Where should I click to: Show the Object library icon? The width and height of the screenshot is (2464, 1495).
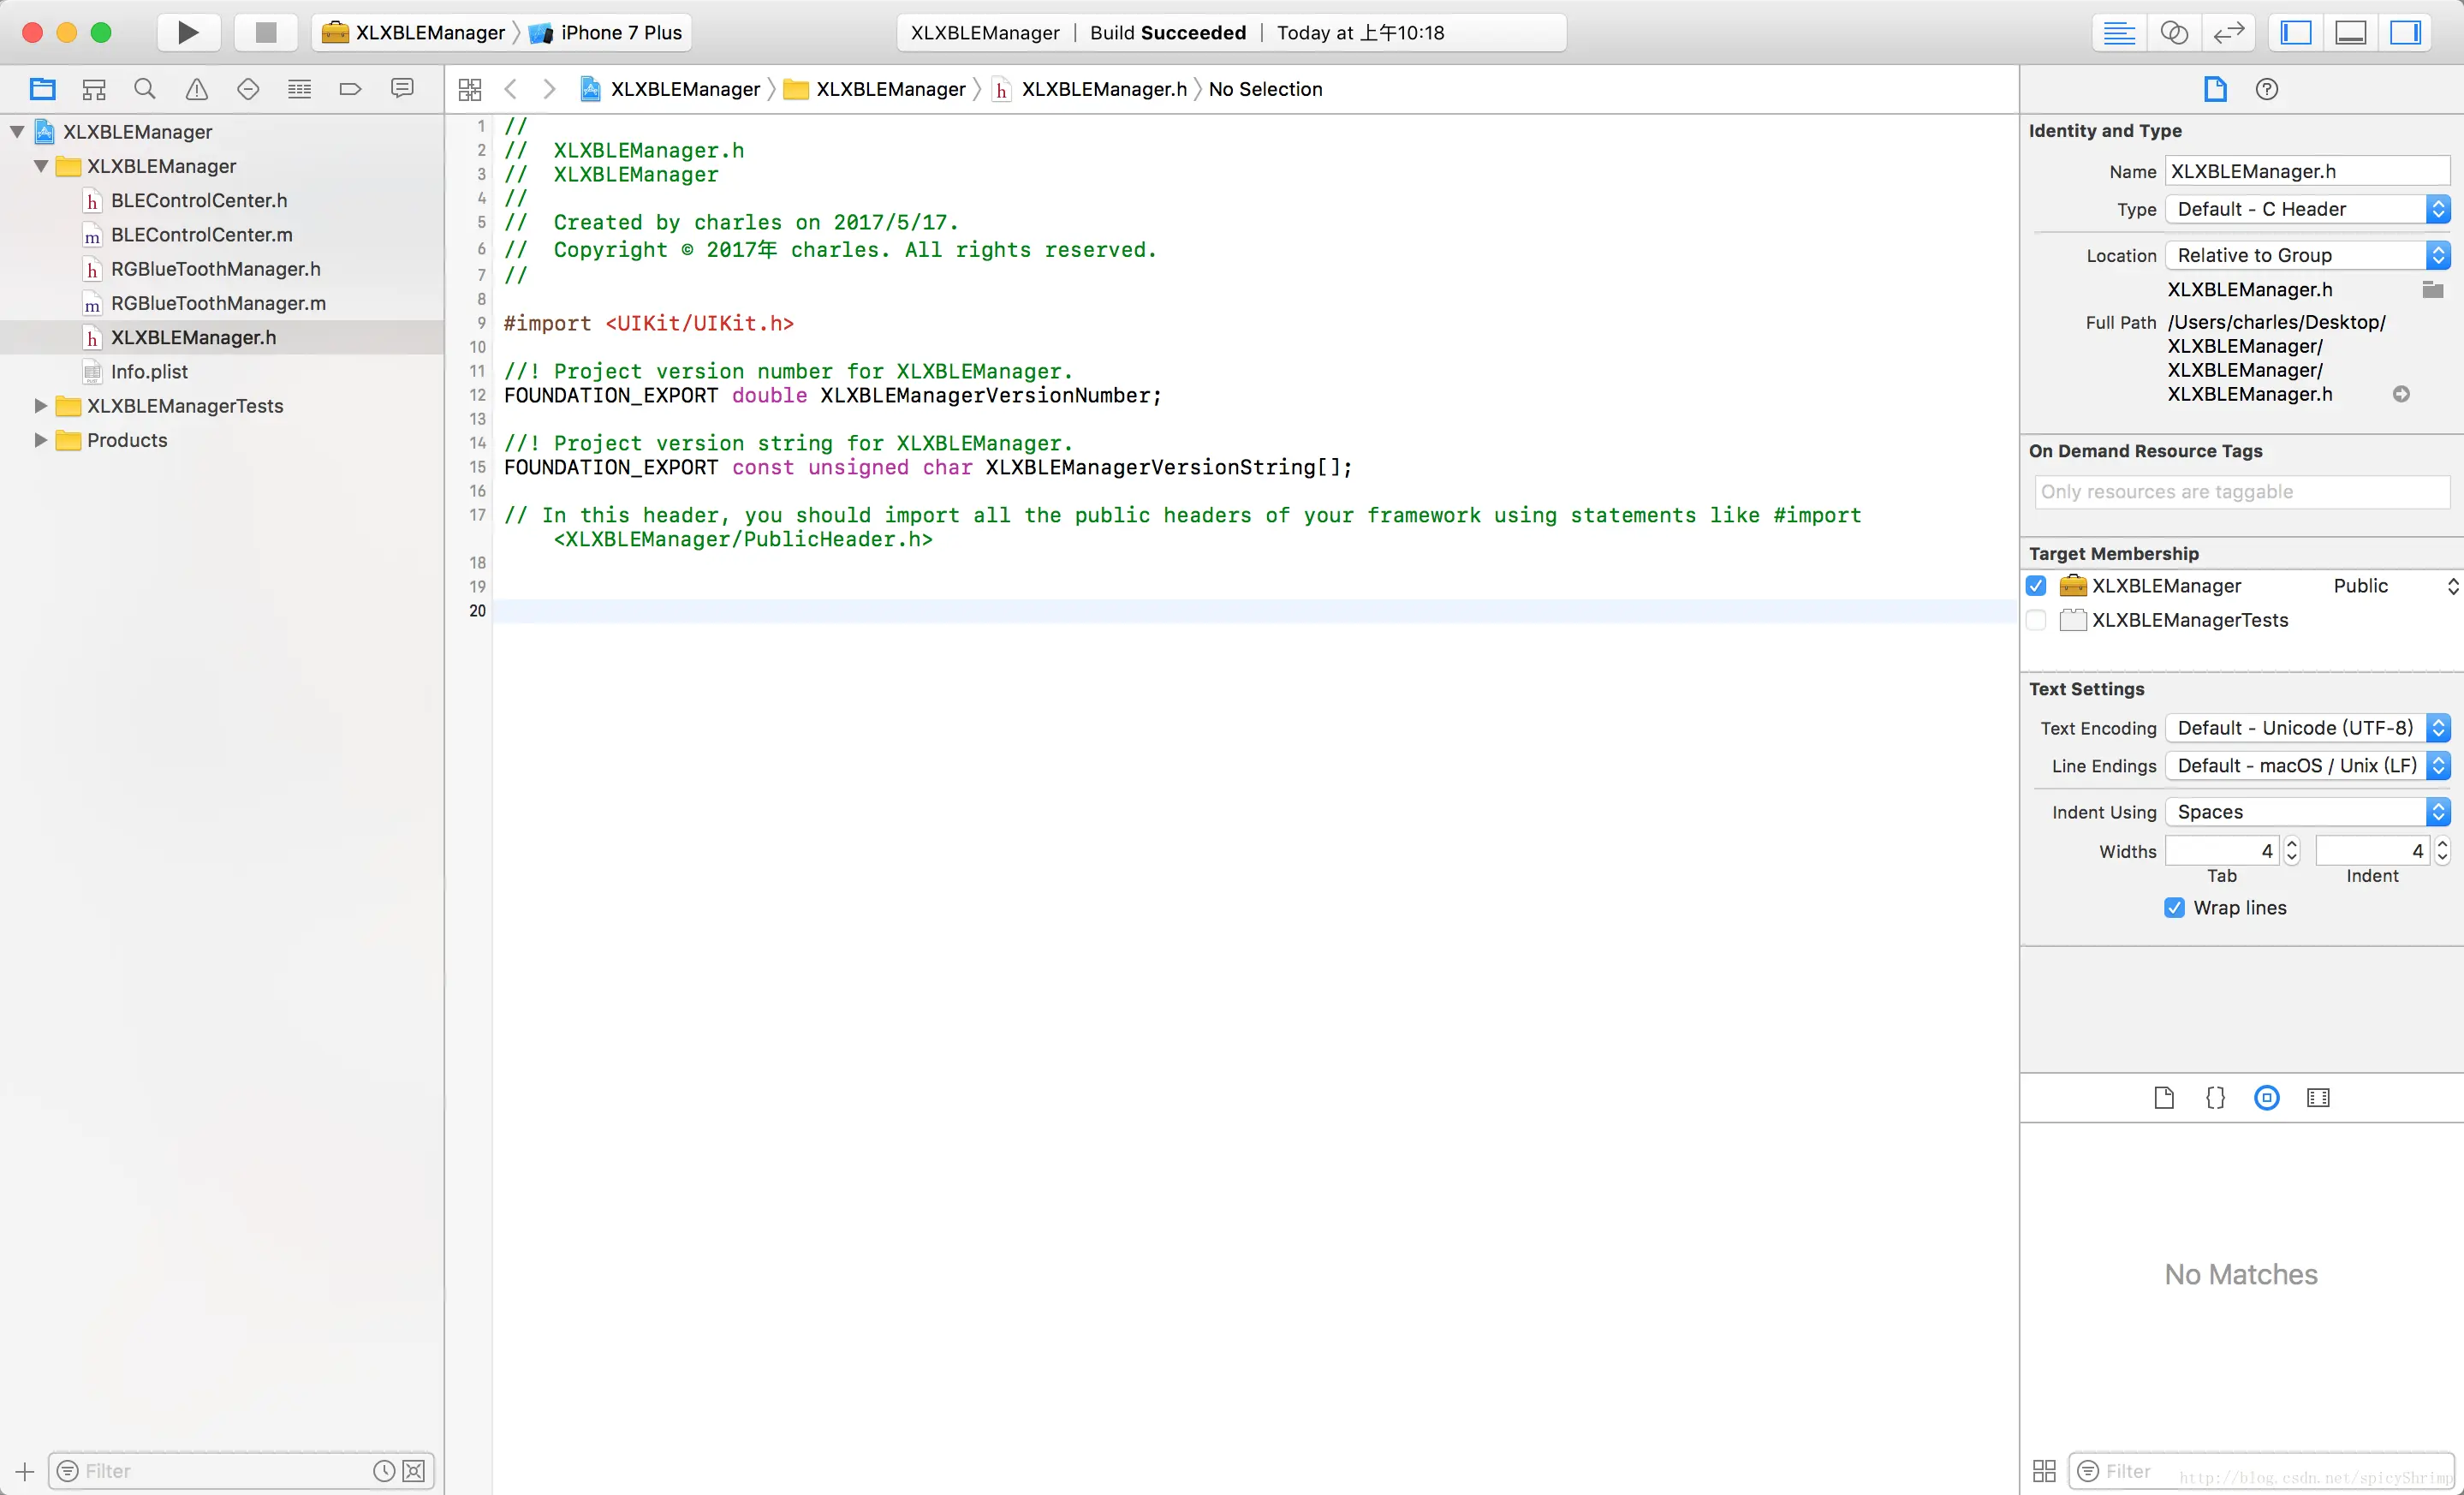pyautogui.click(x=2266, y=1097)
